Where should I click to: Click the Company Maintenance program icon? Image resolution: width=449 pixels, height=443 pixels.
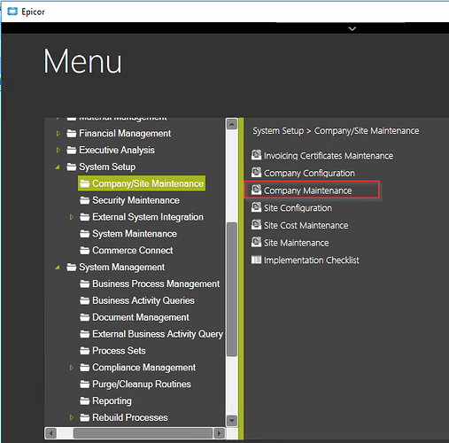click(x=256, y=190)
